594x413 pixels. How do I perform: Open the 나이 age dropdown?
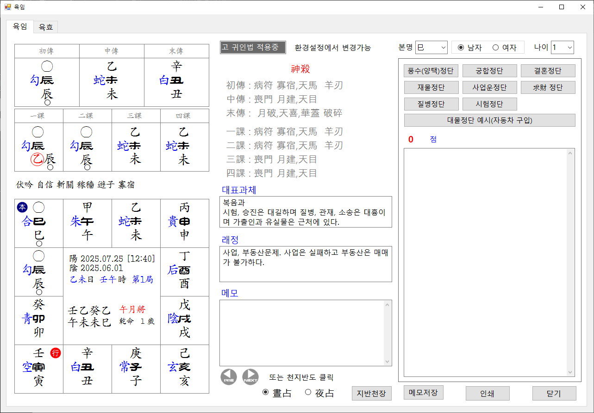coord(563,47)
